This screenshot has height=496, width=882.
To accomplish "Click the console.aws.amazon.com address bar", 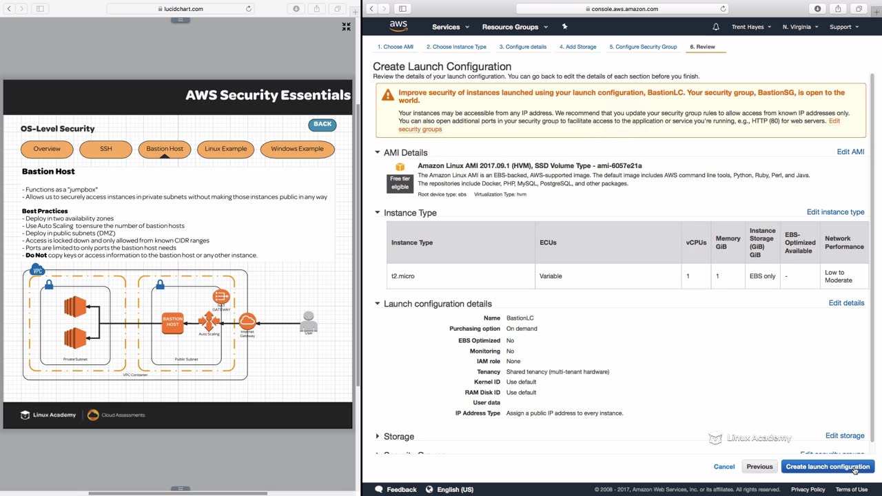I will pos(622,9).
